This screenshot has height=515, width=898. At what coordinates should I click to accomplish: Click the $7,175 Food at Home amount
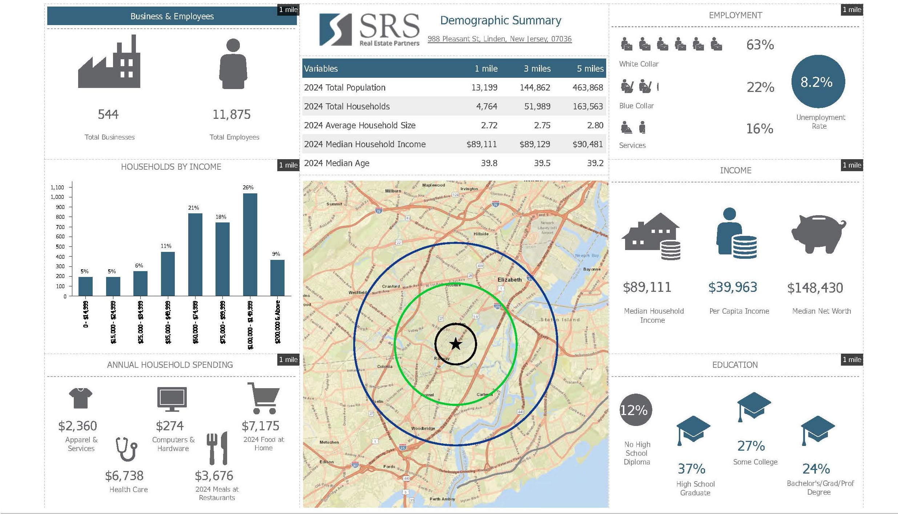click(x=261, y=426)
